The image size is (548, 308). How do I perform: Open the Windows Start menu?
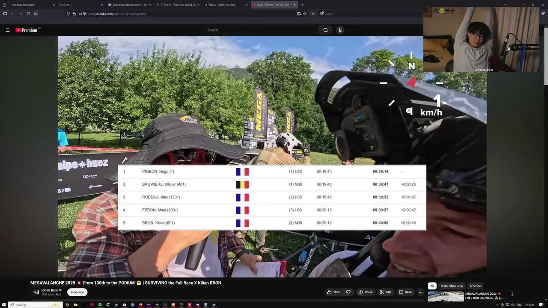[3, 305]
